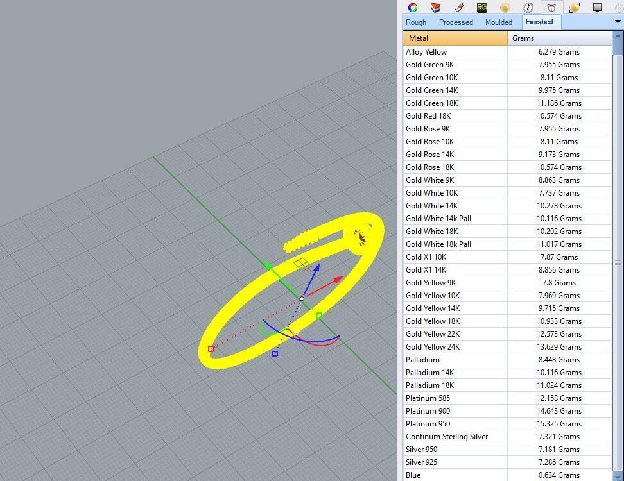Select the Alloy Yellow row

click(507, 52)
